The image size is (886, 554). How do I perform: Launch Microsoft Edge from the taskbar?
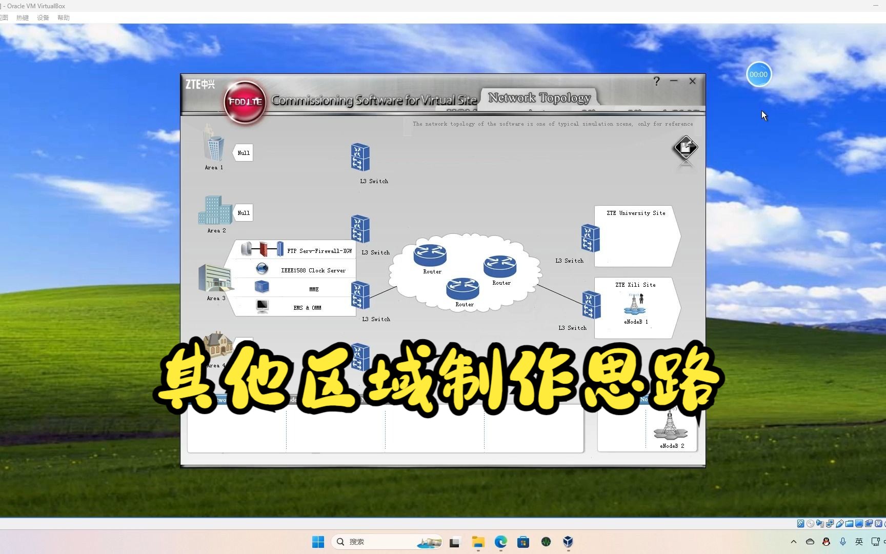(x=500, y=542)
